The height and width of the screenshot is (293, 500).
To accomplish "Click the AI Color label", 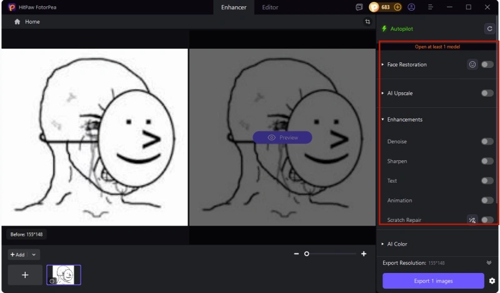I will pos(397,244).
